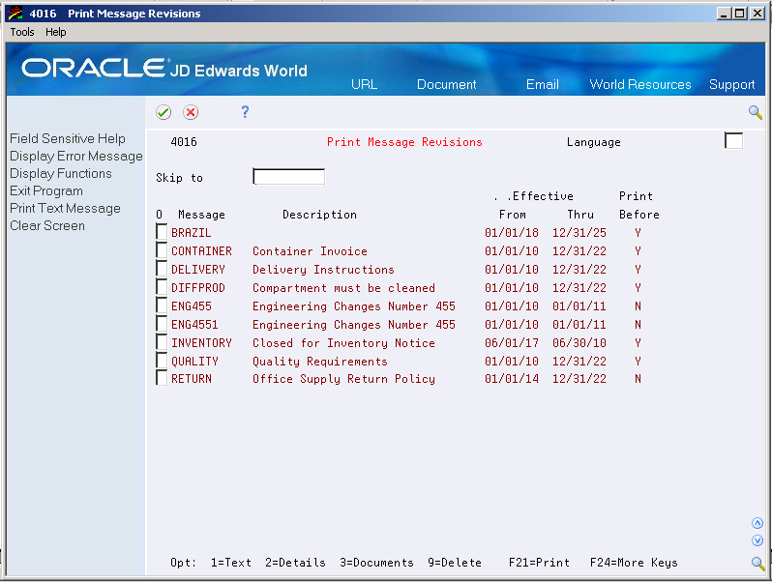The height and width of the screenshot is (582, 772).
Task: Click BRAZIL effective thru date 12/31/25
Action: tap(579, 232)
